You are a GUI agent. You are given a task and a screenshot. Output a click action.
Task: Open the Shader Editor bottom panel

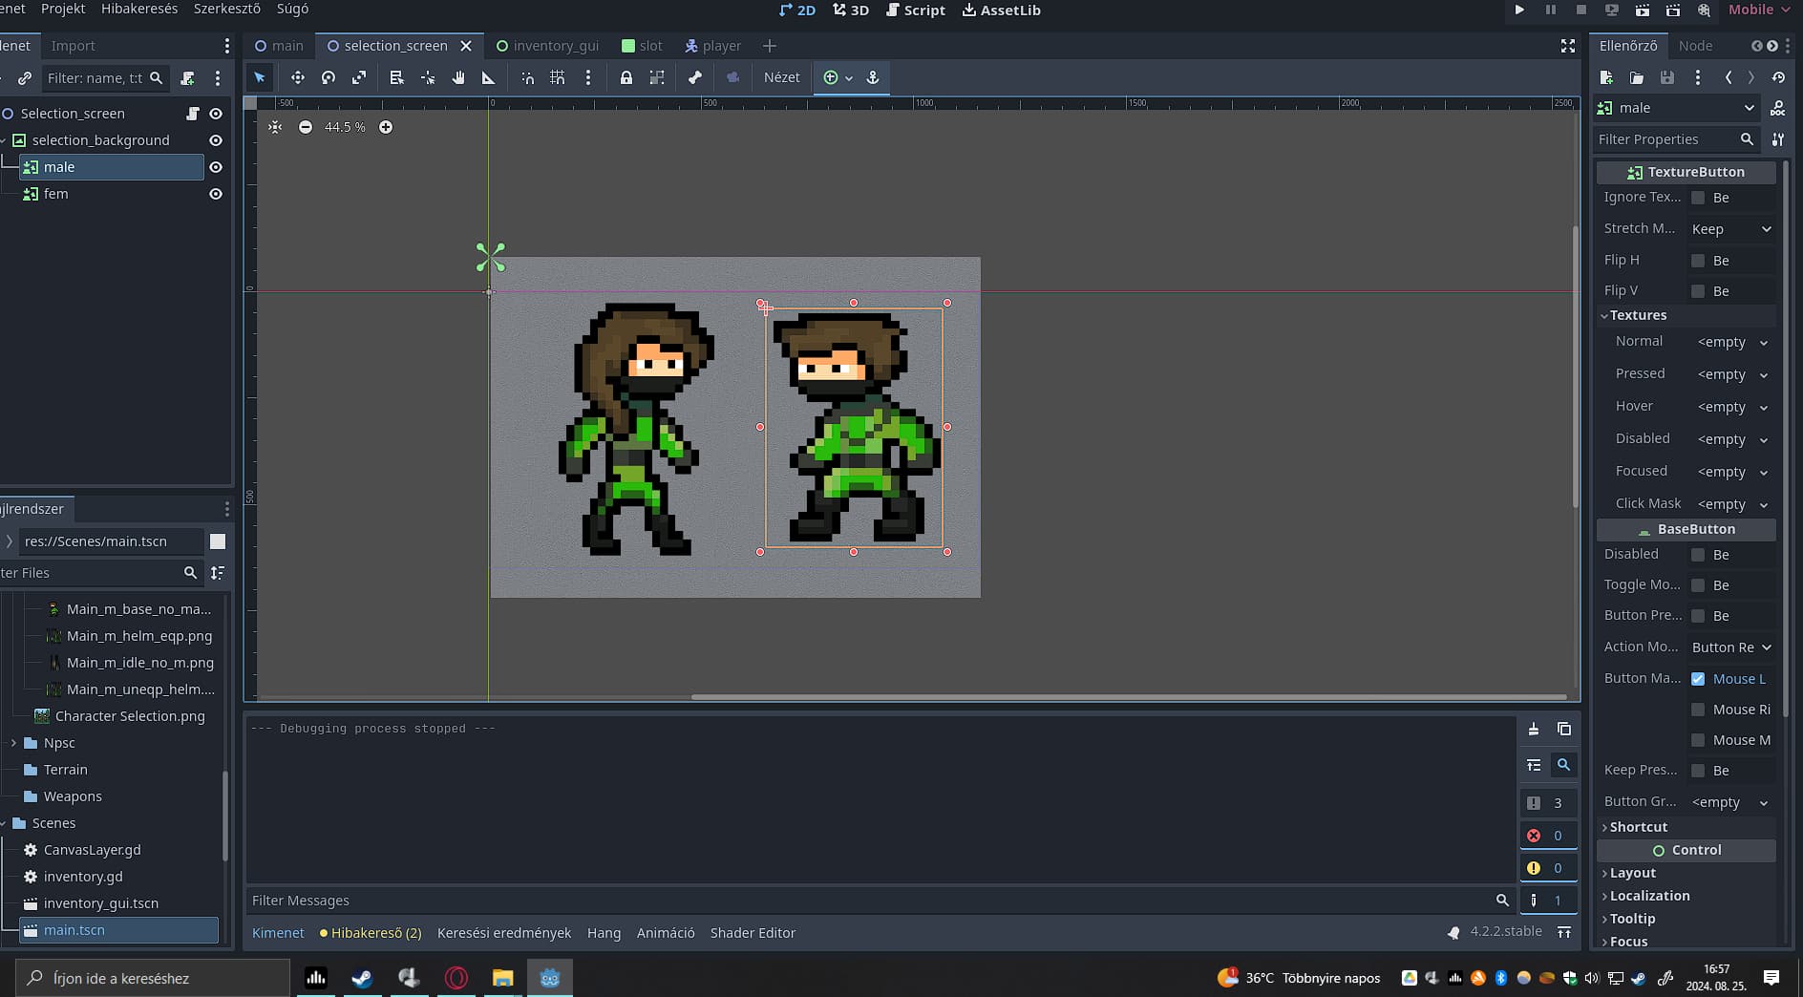click(x=753, y=933)
